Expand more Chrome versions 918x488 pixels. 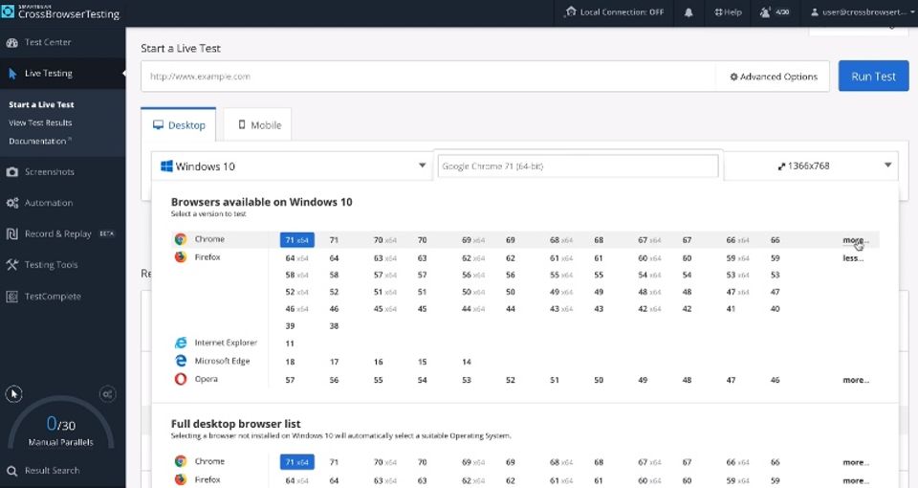855,239
